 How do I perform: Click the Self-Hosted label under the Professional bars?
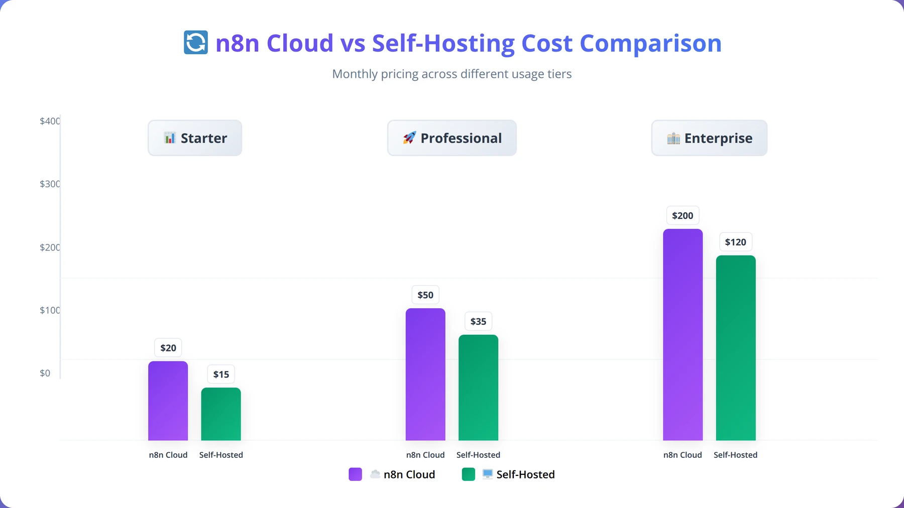coord(479,455)
